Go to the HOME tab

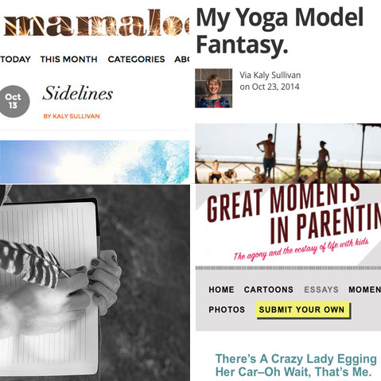pos(221,290)
